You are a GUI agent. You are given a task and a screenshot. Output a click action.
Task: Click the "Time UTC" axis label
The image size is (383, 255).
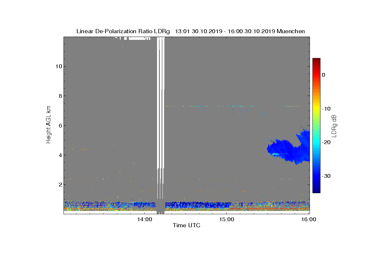pos(186,225)
